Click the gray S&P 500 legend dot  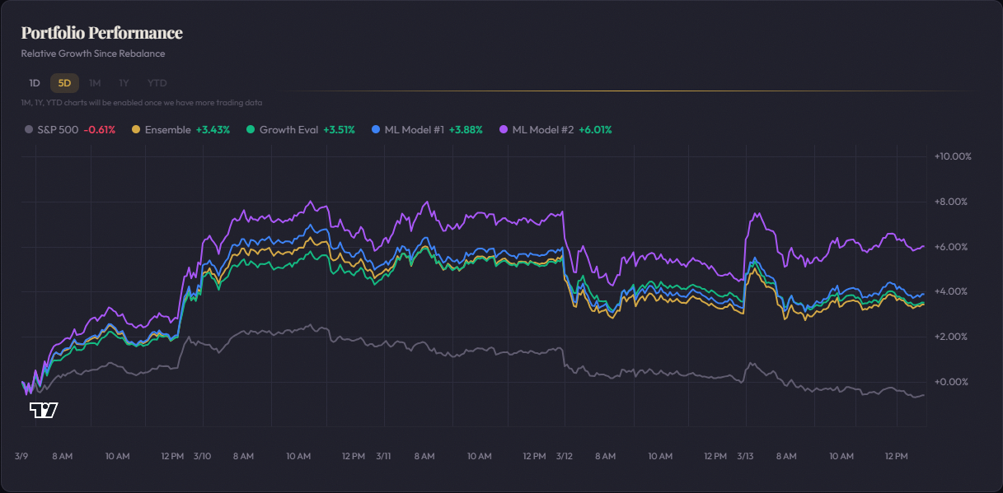(27, 129)
